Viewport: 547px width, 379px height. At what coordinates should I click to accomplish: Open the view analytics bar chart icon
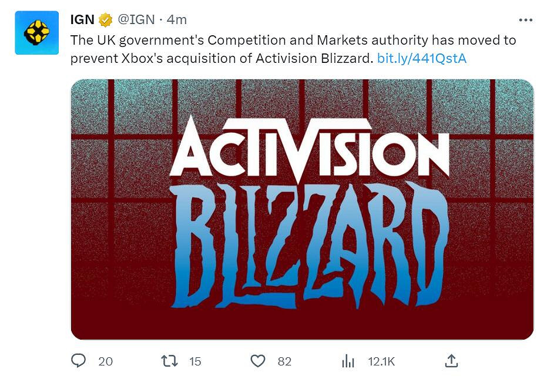349,361
